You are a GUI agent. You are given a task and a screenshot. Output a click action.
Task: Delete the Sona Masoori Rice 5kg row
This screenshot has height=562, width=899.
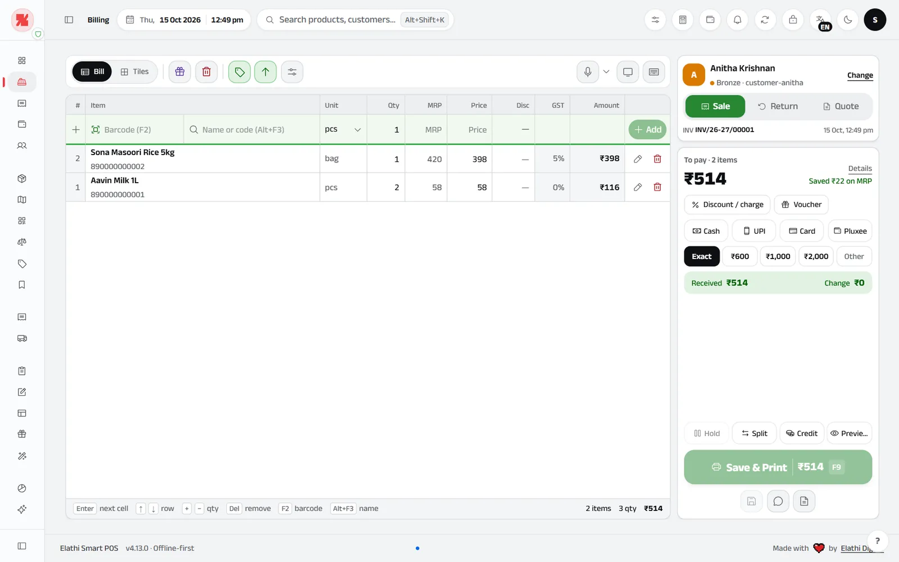pyautogui.click(x=657, y=159)
